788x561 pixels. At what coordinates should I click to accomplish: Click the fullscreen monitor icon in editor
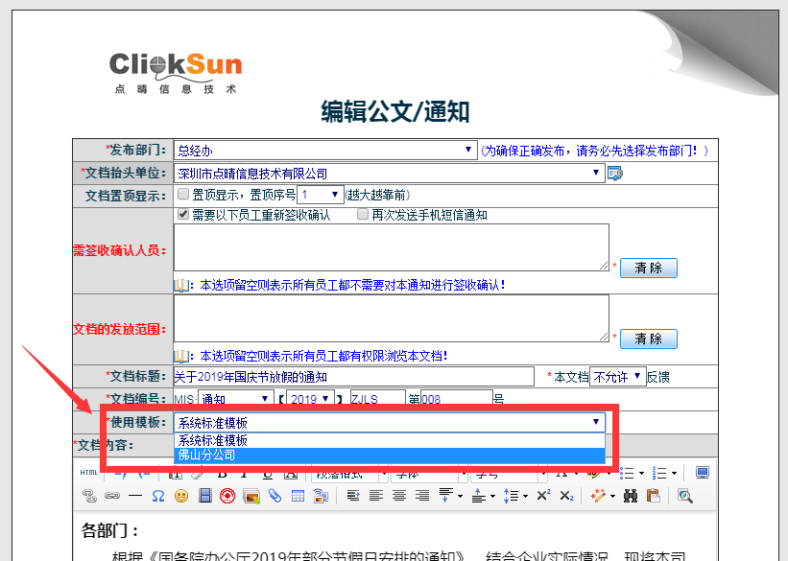[x=703, y=473]
